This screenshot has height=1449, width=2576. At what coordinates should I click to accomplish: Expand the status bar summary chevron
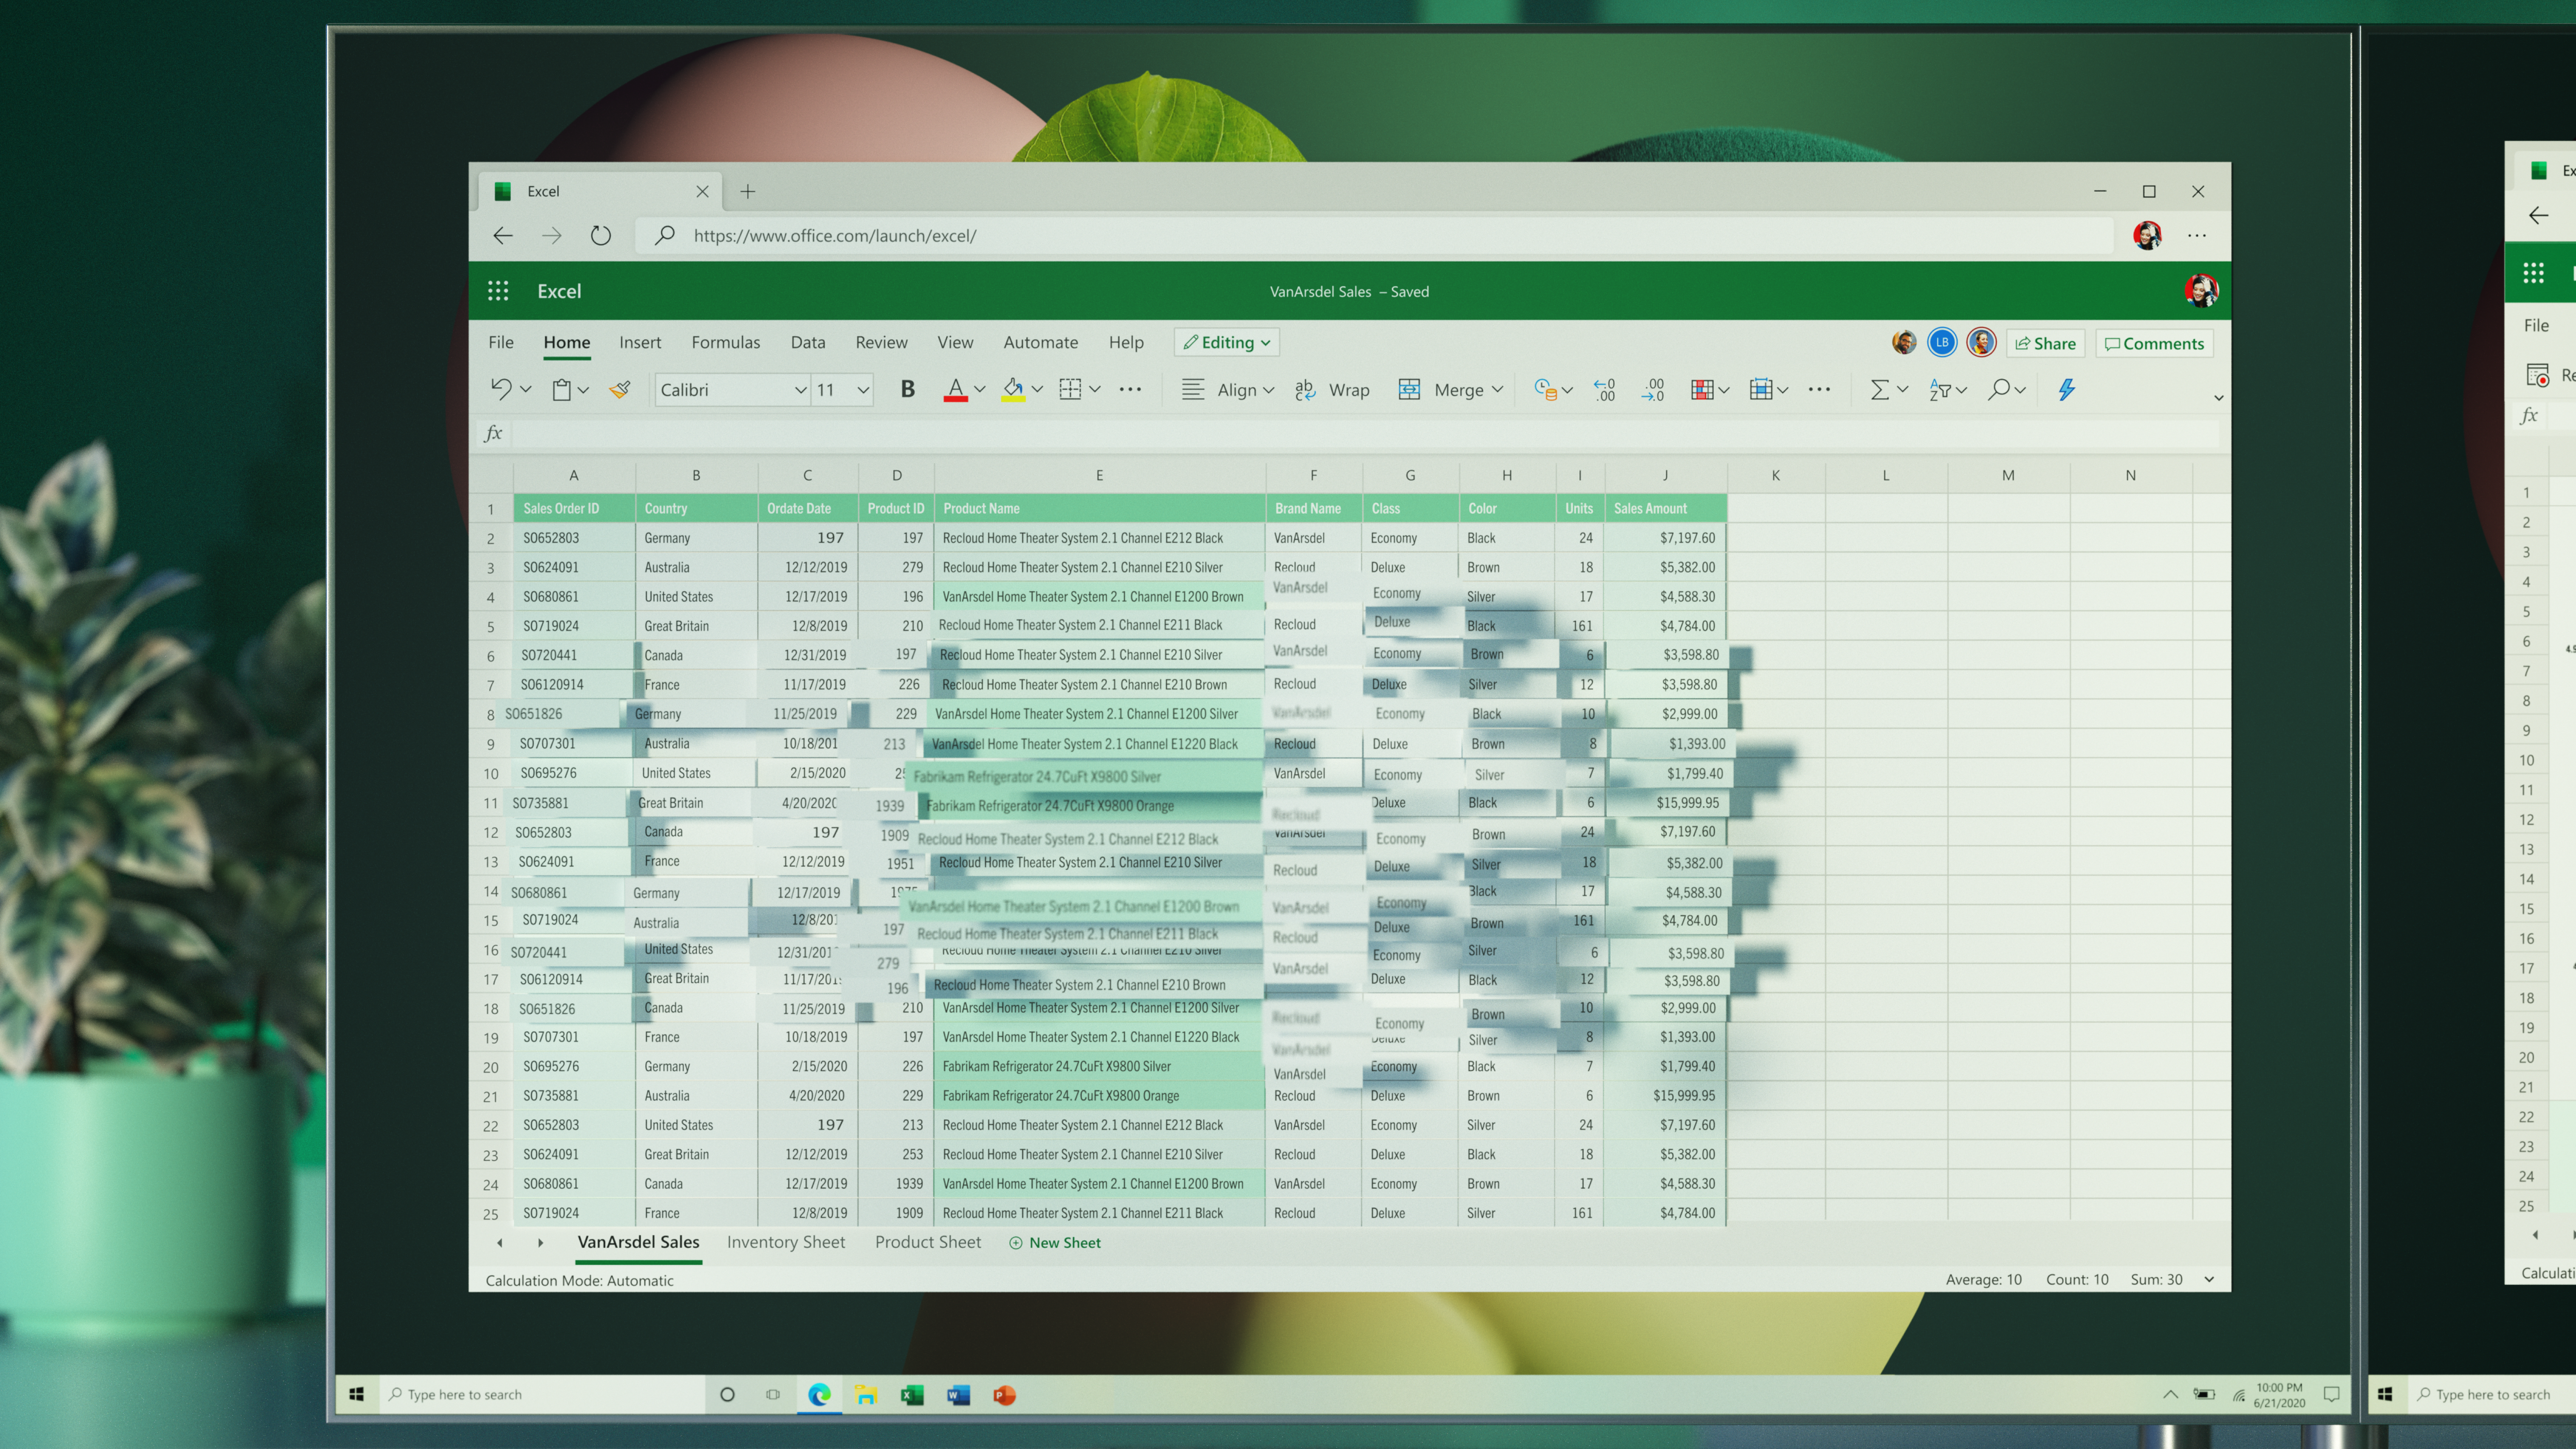point(2208,1279)
